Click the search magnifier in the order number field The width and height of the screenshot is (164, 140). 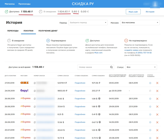click(x=111, y=67)
